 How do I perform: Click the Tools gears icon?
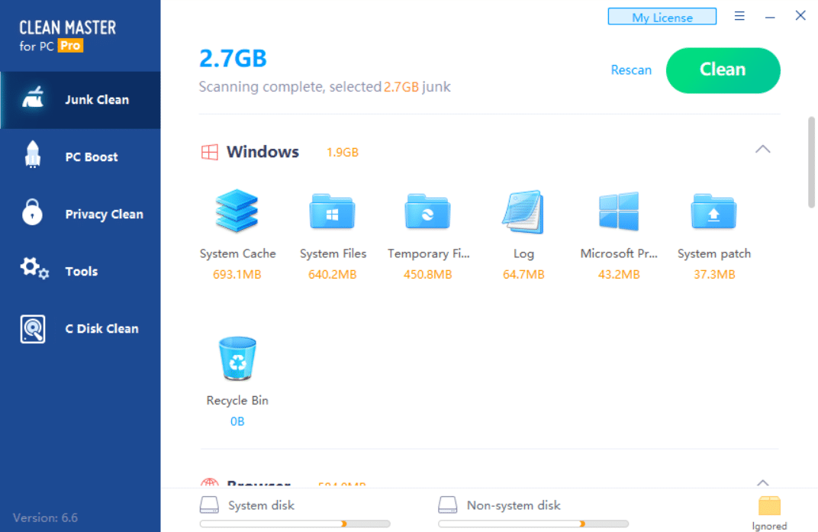(x=34, y=269)
